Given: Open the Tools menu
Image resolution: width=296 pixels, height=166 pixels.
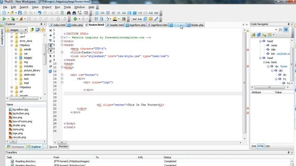Looking at the screenshot, I should tap(67, 7).
